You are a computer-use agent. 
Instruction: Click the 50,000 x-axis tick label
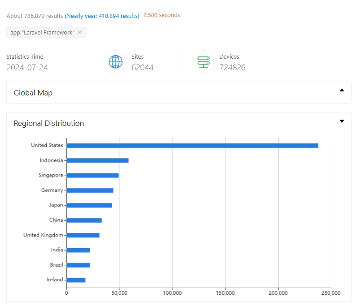pos(119,293)
